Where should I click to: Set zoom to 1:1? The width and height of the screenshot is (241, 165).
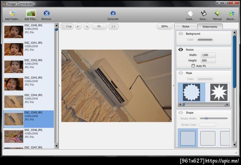113,26
